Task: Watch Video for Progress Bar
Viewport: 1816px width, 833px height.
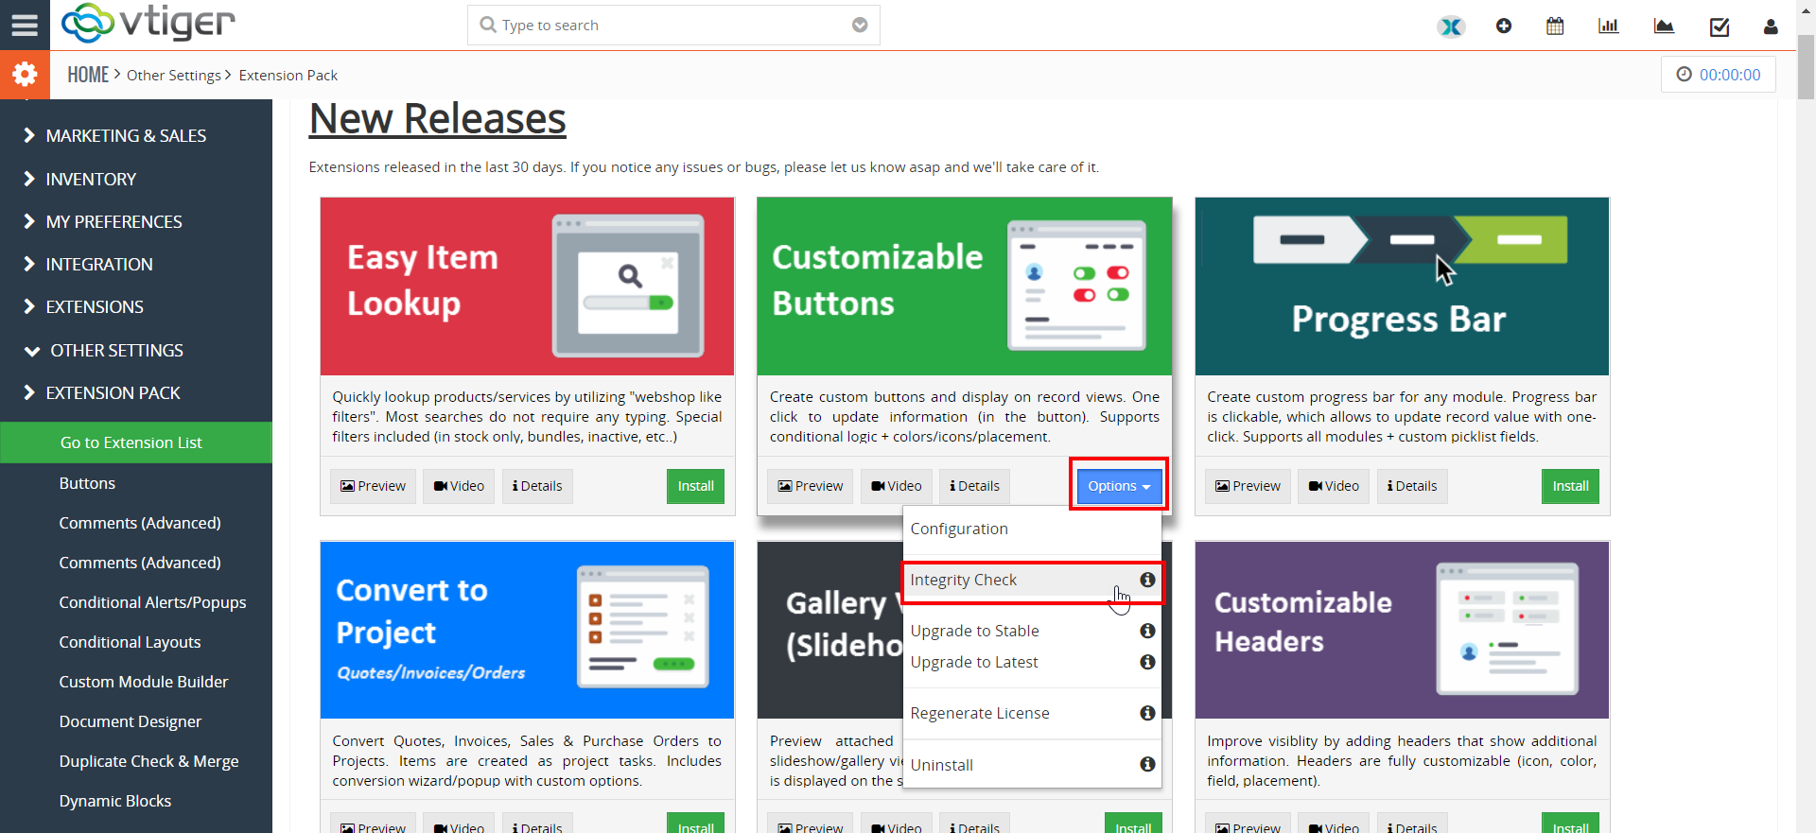Action: [1334, 486]
